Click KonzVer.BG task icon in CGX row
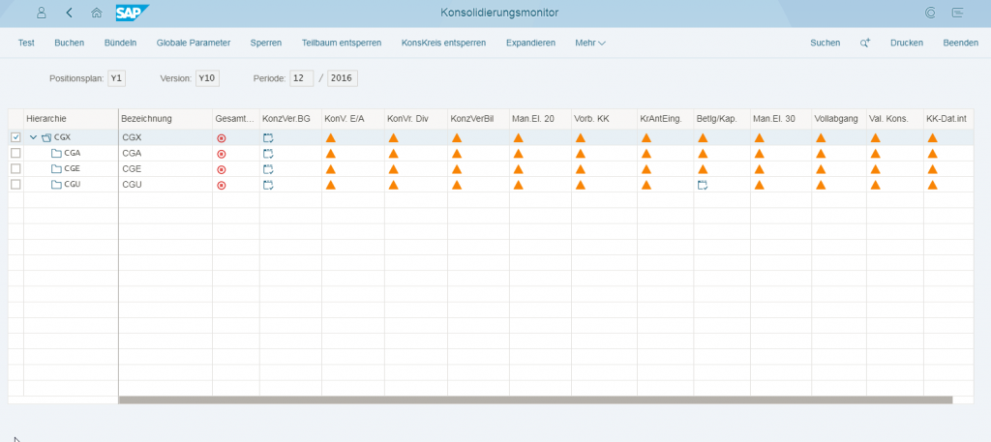Viewport: 991px width, 442px height. point(268,138)
